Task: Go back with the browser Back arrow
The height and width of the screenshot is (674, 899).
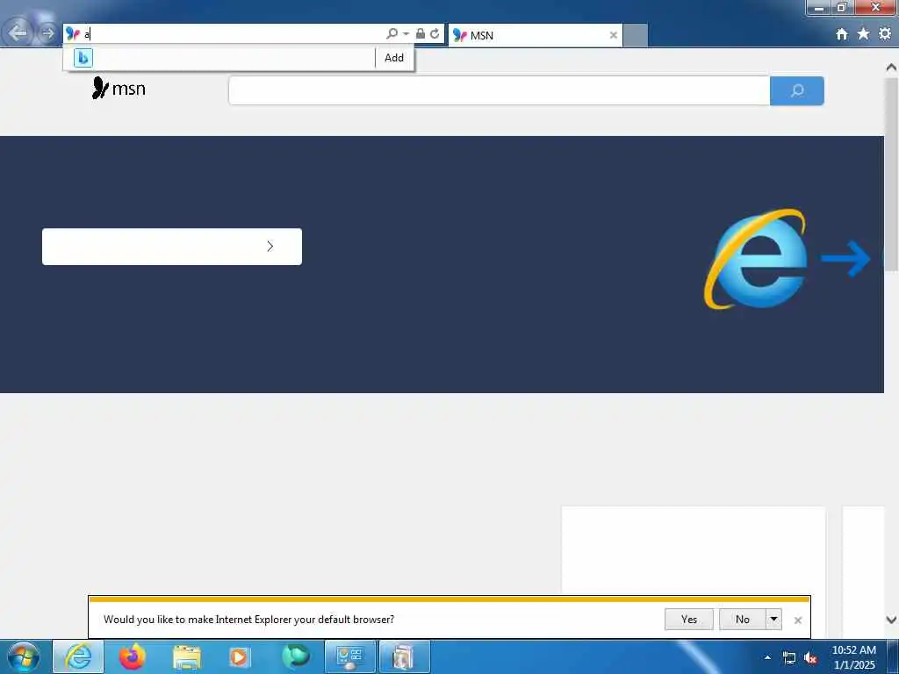Action: click(x=18, y=32)
